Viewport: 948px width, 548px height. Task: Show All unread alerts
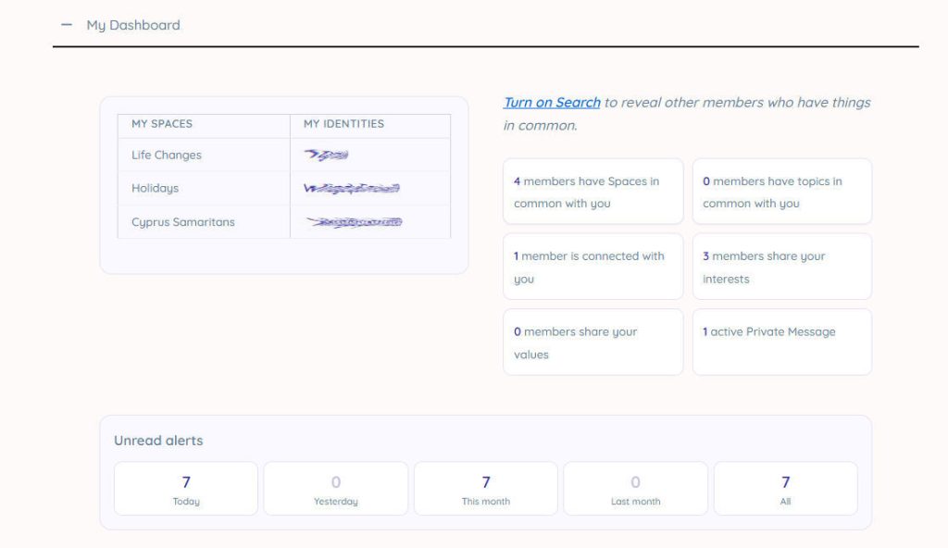tap(785, 489)
